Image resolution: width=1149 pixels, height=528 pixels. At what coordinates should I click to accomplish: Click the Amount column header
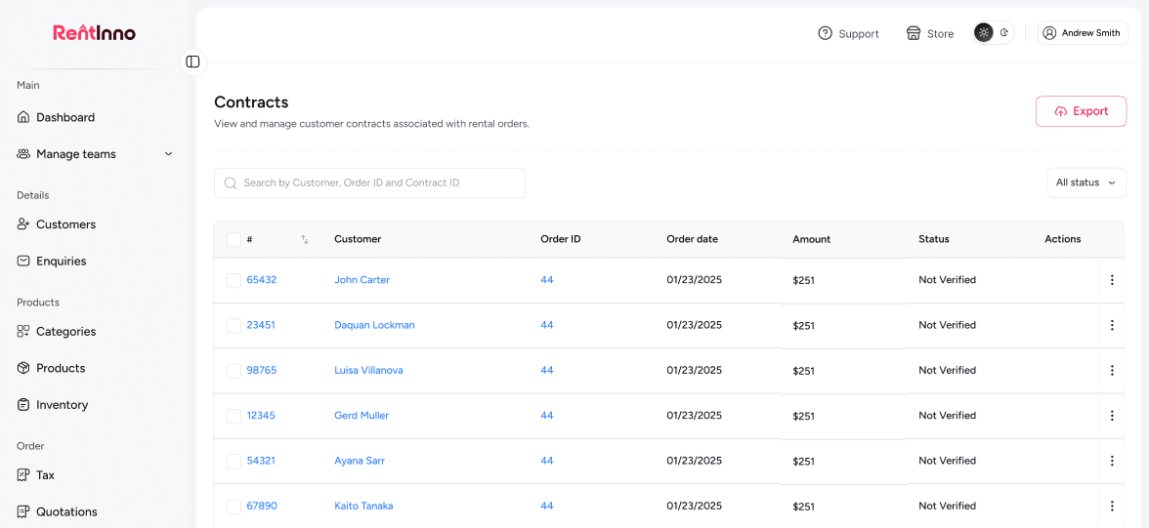811,239
